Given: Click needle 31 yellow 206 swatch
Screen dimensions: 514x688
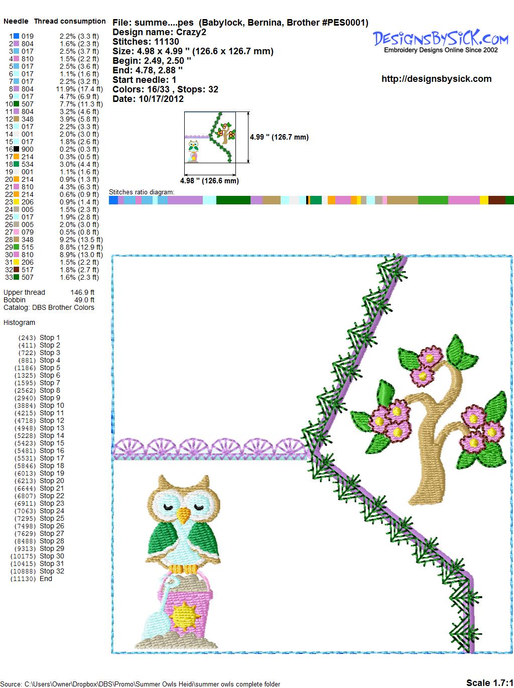Looking at the screenshot, I should coord(16,262).
